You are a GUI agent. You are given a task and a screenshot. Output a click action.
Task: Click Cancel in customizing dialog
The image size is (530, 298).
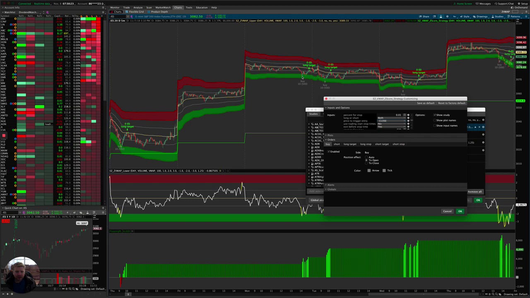coord(447,211)
